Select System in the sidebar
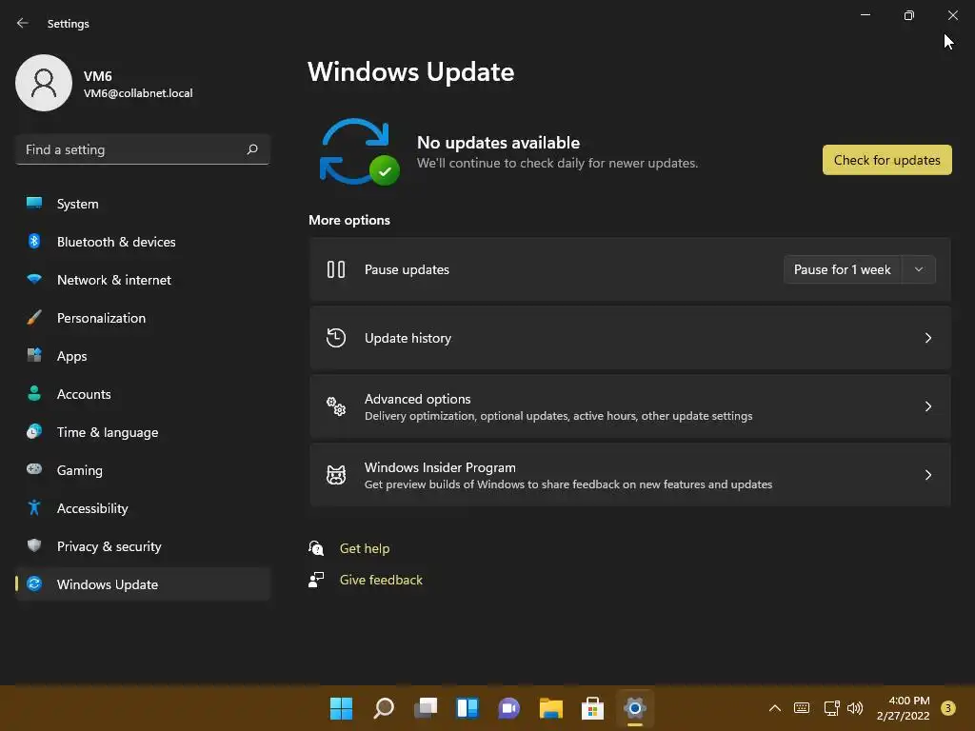This screenshot has width=975, height=731. [143, 204]
